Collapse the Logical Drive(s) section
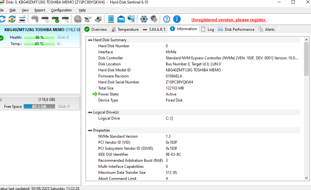311x190 pixels. (x=90, y=112)
